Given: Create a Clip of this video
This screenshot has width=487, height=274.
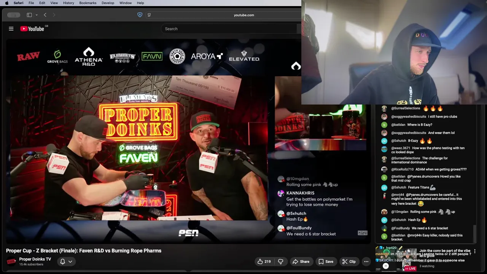Looking at the screenshot, I should [349, 261].
